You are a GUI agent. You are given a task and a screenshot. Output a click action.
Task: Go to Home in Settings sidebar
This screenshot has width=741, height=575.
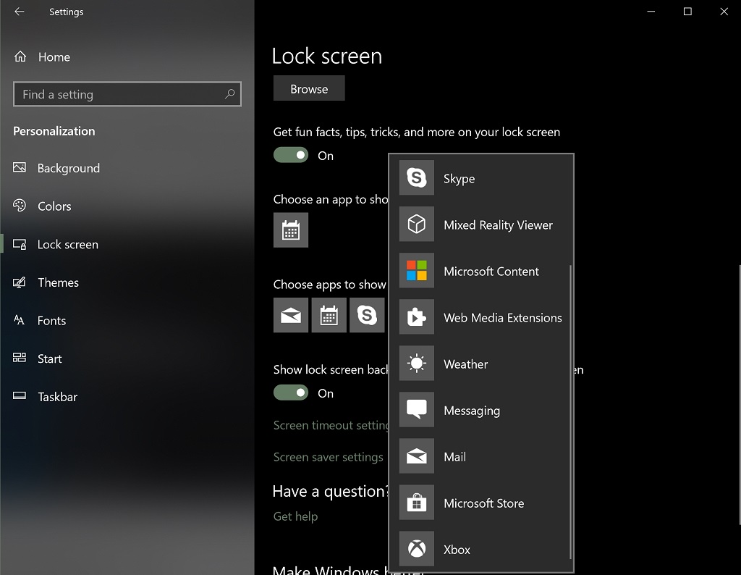pyautogui.click(x=127, y=56)
